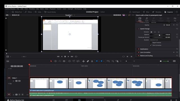This screenshot has height=101, width=180.
Task: Switch to the Video tab in Inspector
Action: point(140,19)
